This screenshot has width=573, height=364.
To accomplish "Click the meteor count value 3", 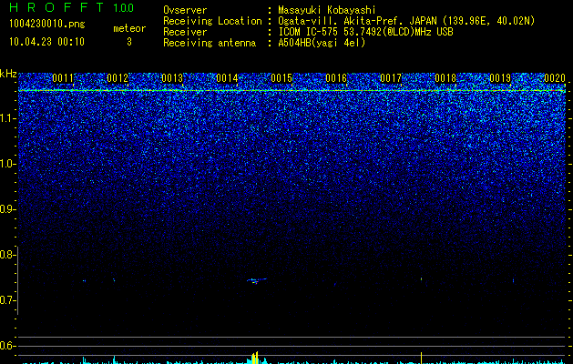I will (x=129, y=42).
